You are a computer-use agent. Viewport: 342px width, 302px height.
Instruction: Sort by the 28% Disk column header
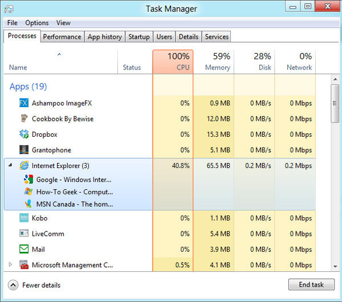(254, 62)
